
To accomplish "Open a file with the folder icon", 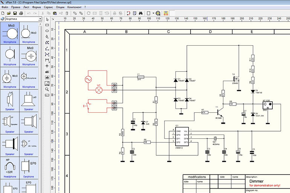I will click(x=9, y=13).
